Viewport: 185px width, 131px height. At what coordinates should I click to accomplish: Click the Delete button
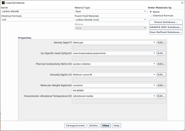pos(93,125)
